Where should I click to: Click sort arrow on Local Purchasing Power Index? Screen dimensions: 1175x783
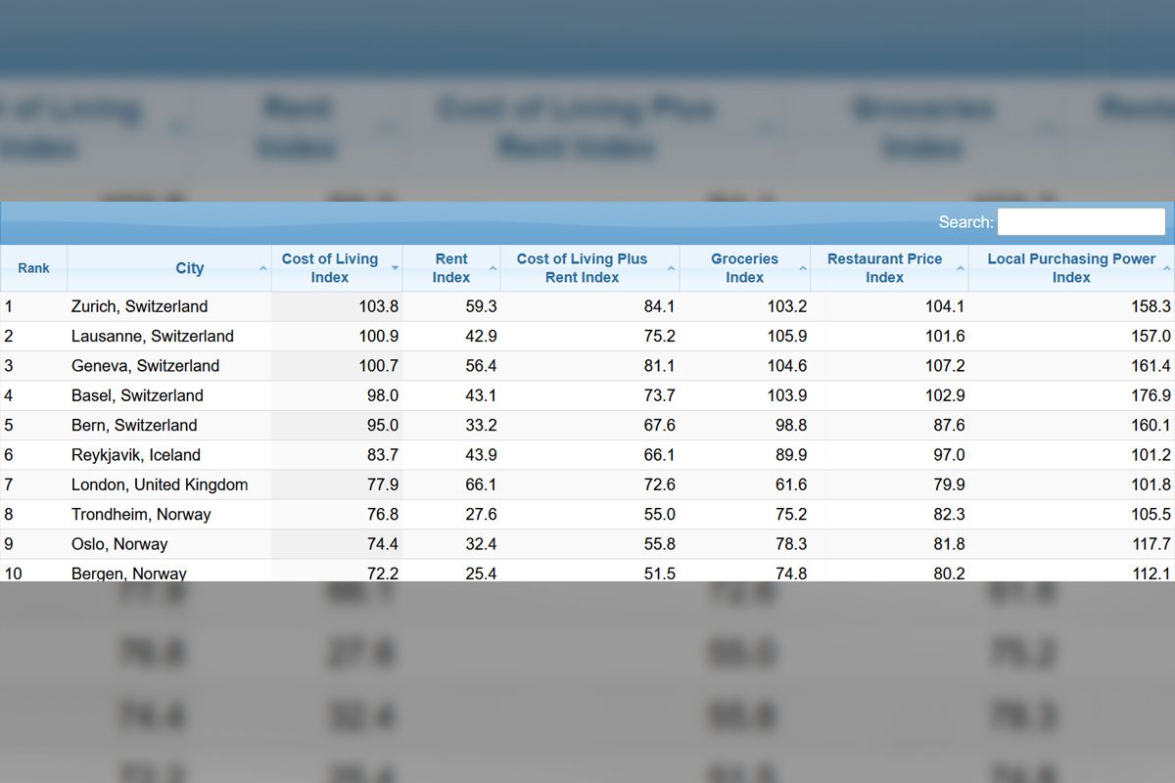tap(1166, 268)
